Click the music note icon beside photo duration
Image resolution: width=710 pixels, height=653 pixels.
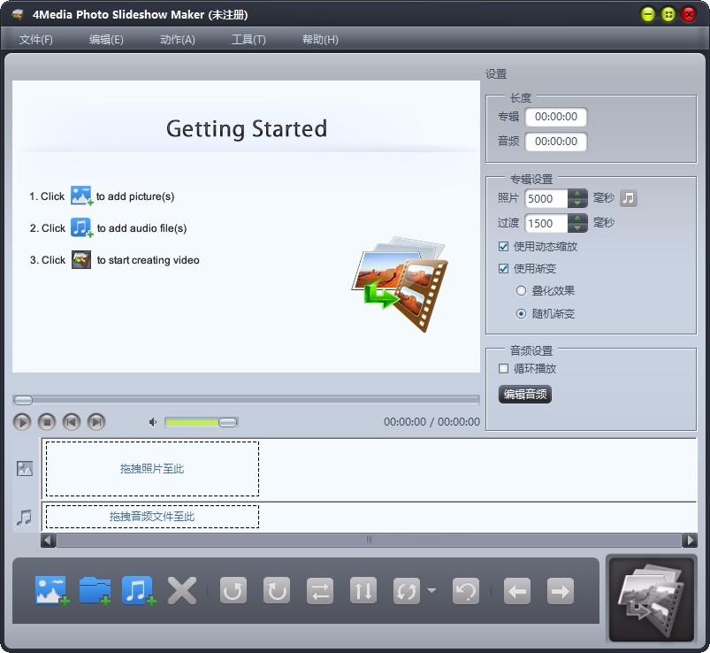click(628, 198)
